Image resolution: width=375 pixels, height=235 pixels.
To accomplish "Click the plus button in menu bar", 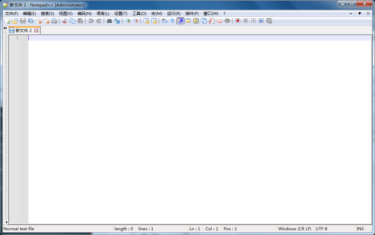I will pos(351,14).
